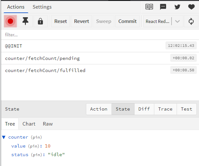This screenshot has height=166, width=199.
Task: Open the Action inspector tab
Action: 99,109
